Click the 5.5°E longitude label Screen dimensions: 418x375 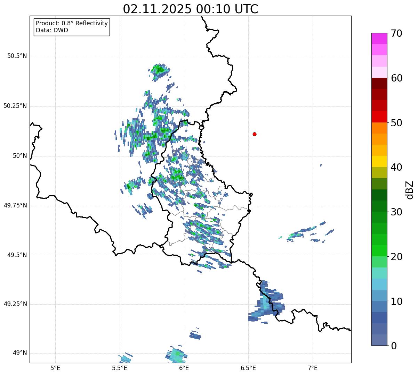tap(120, 368)
